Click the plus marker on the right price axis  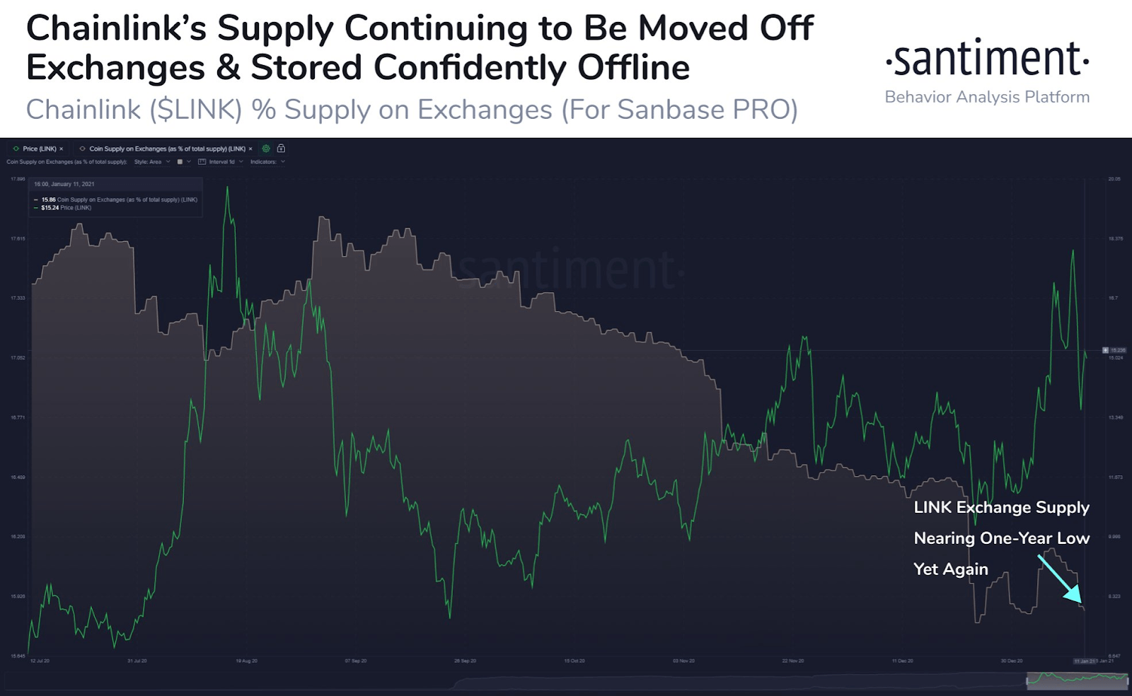click(x=1105, y=350)
